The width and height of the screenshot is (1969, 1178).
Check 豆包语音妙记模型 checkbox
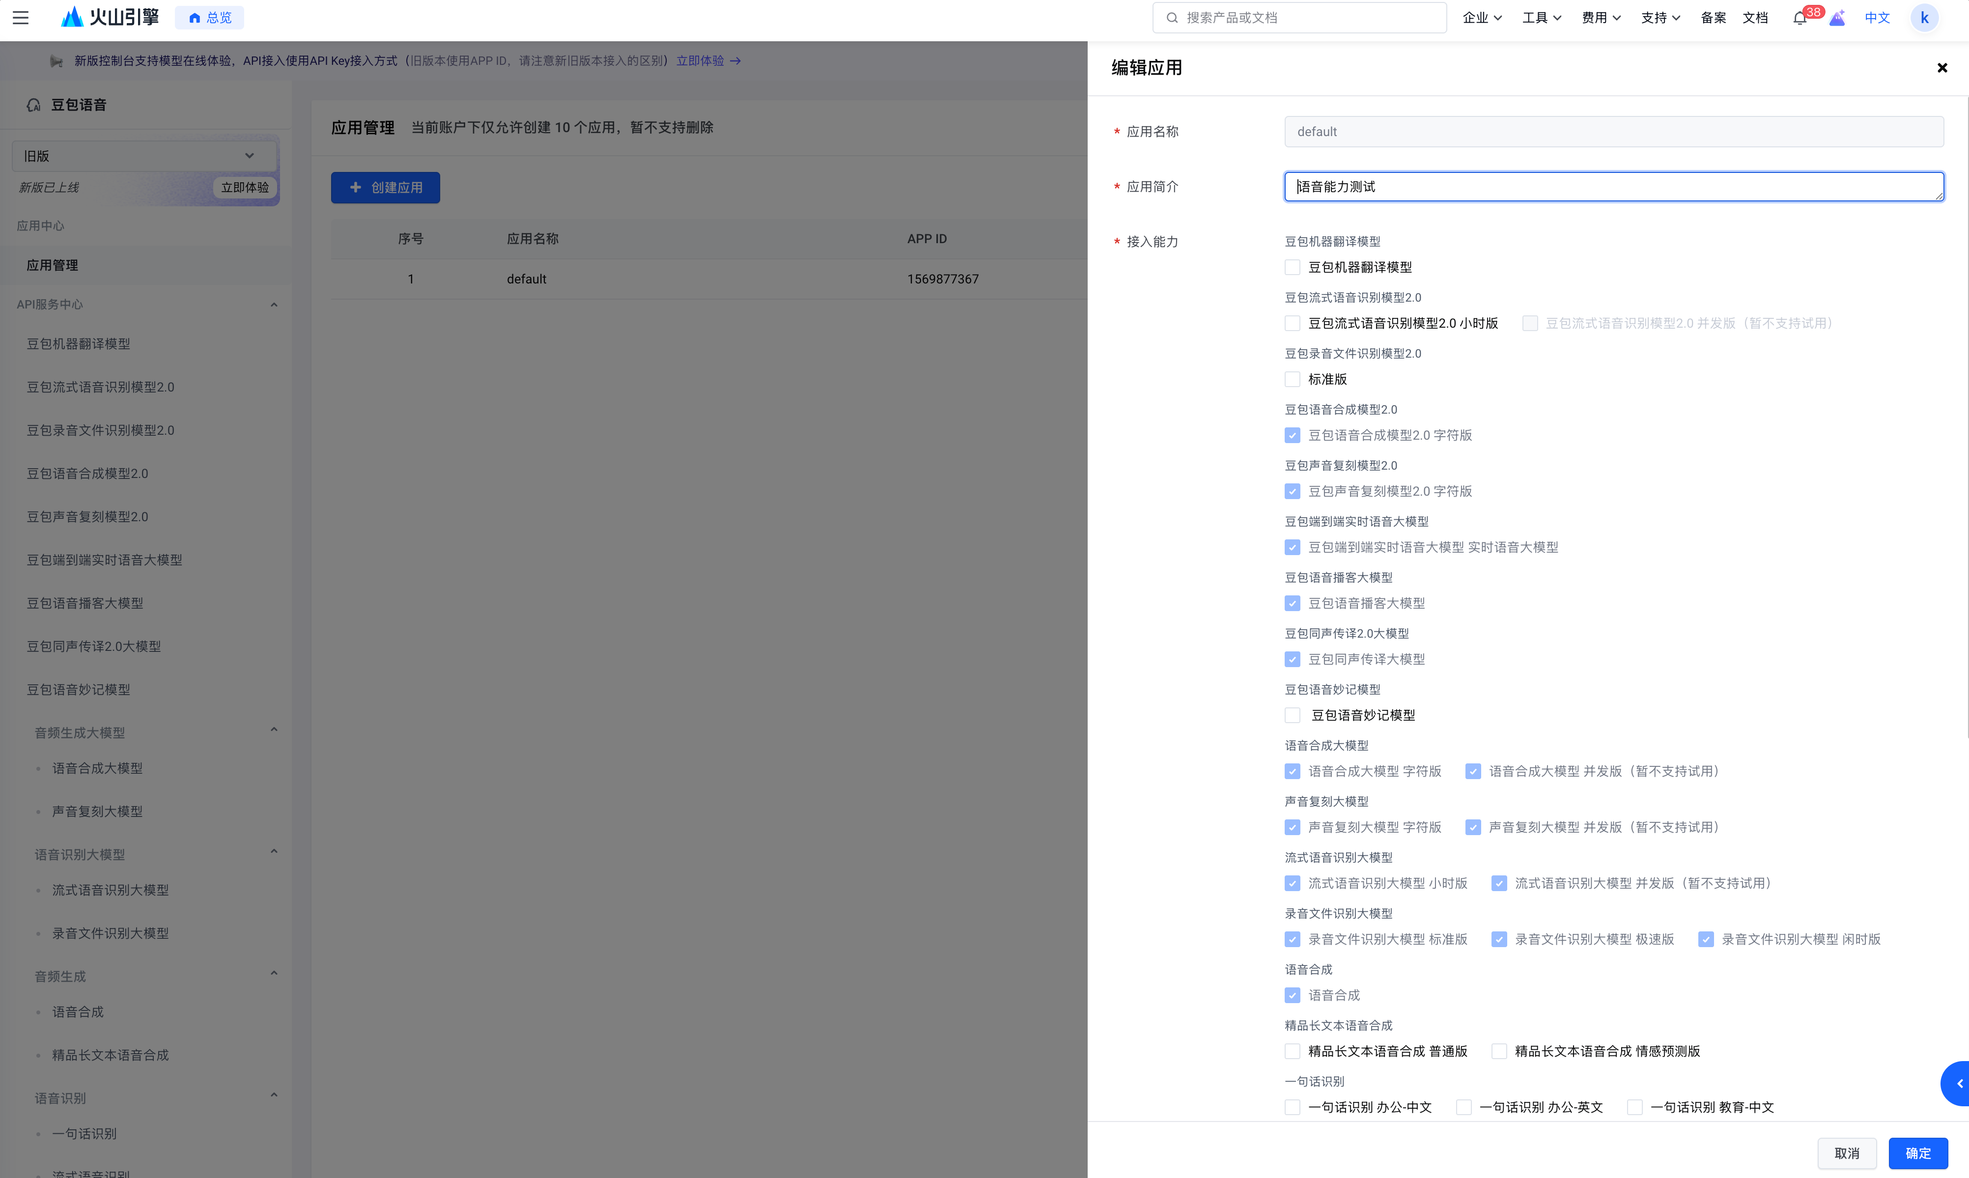pyautogui.click(x=1292, y=715)
